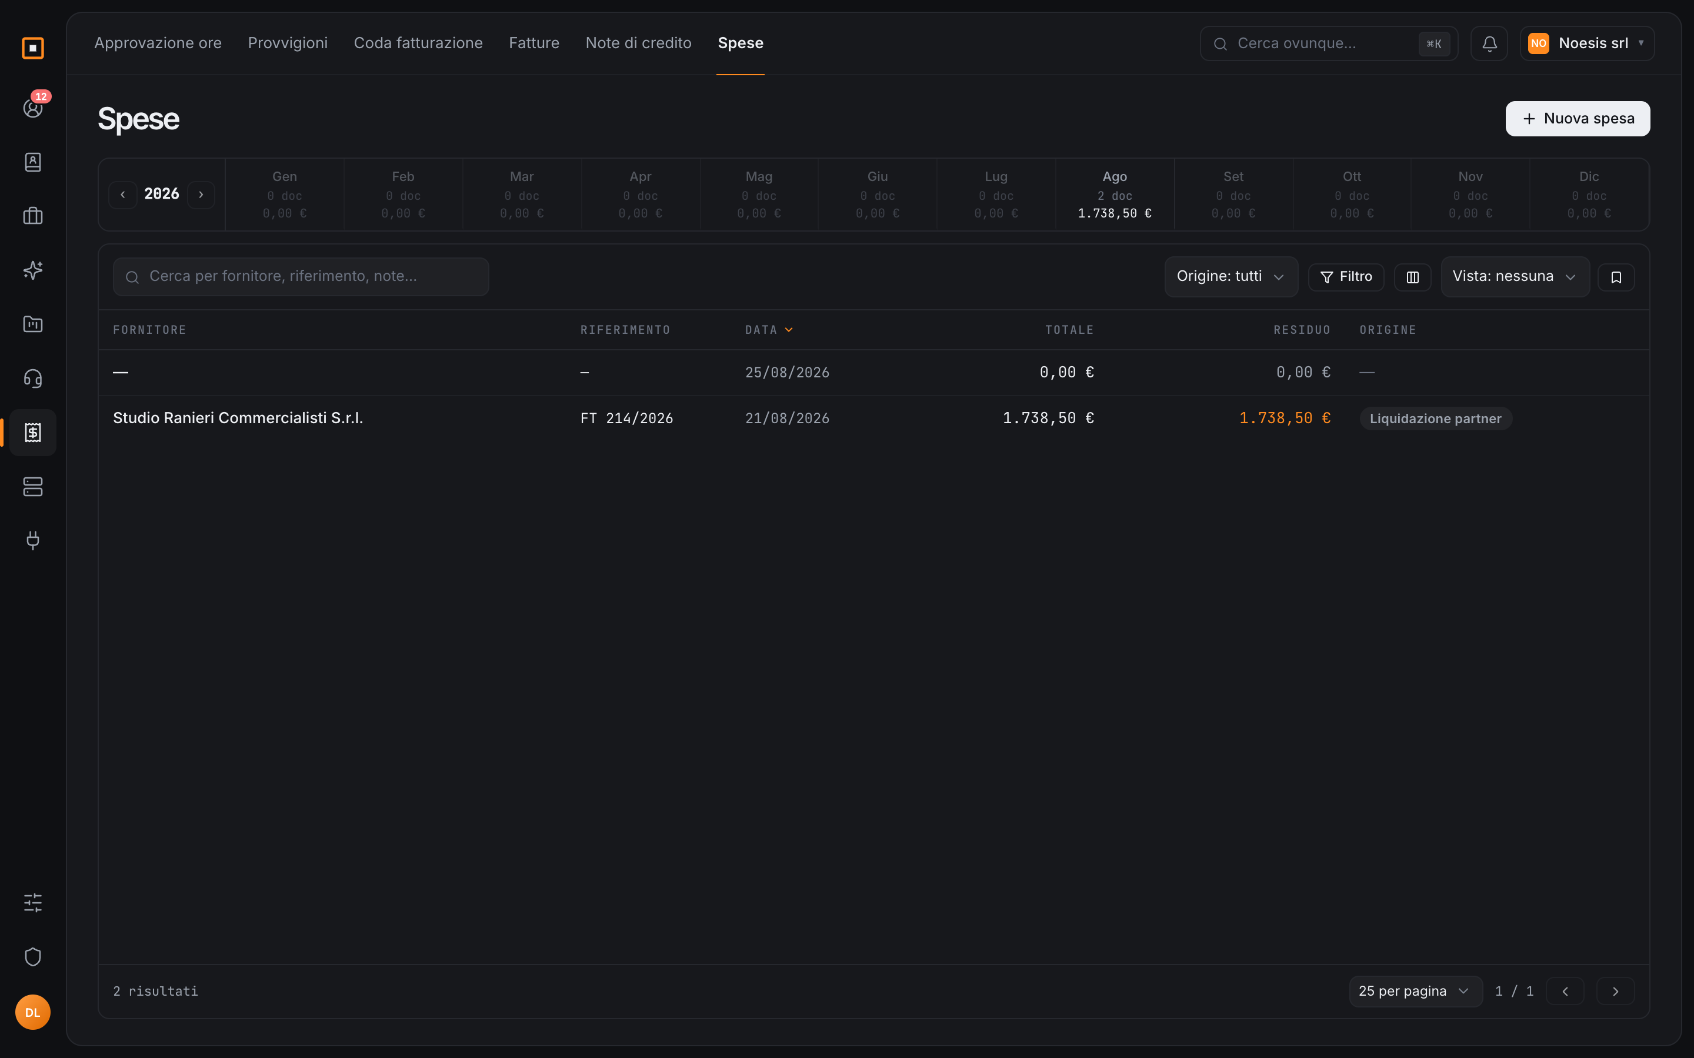
Task: Select Gen month cell
Action: click(x=284, y=195)
